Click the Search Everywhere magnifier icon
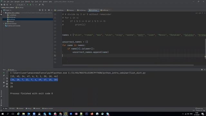Viewport: 206px width, 116px height. (x=43, y=5)
